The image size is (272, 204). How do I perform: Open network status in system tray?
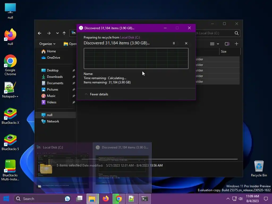[235, 199]
